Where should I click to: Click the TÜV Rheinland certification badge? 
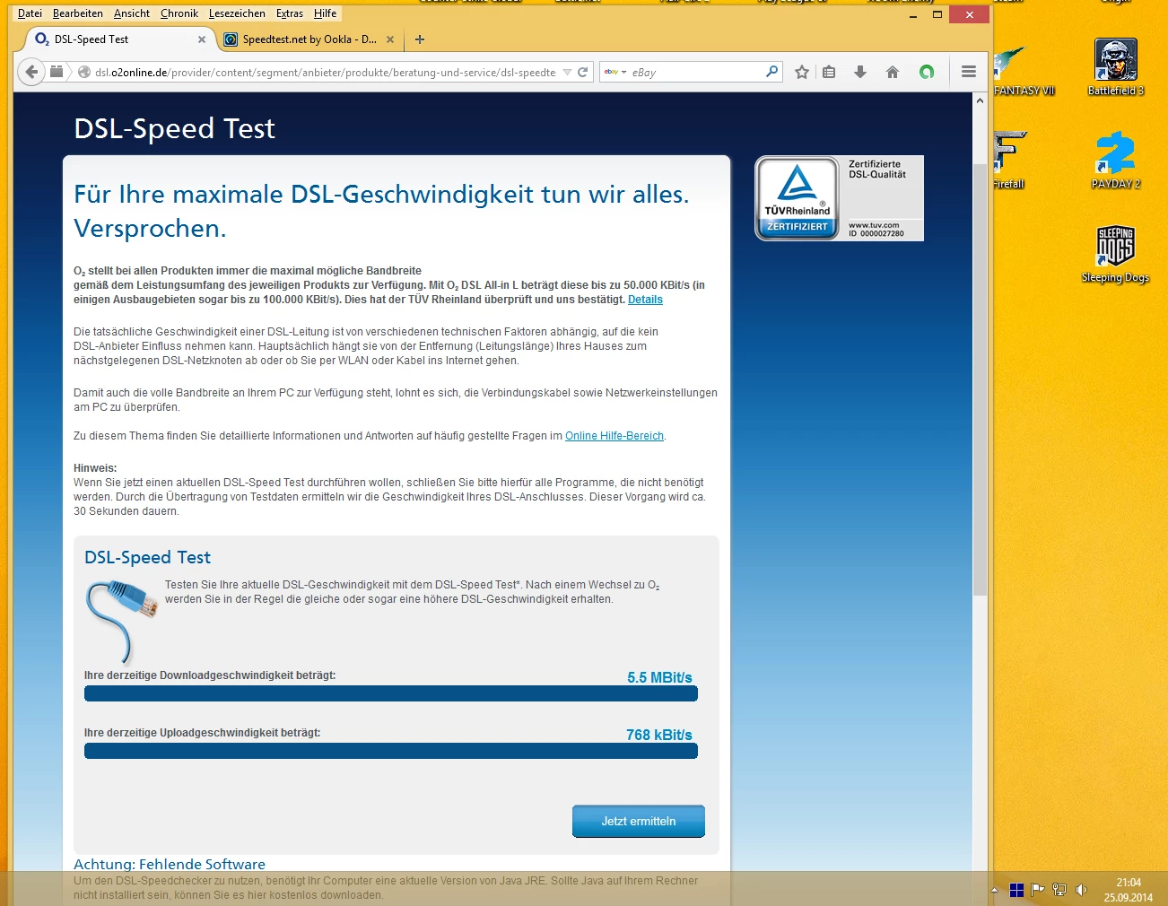pos(839,198)
